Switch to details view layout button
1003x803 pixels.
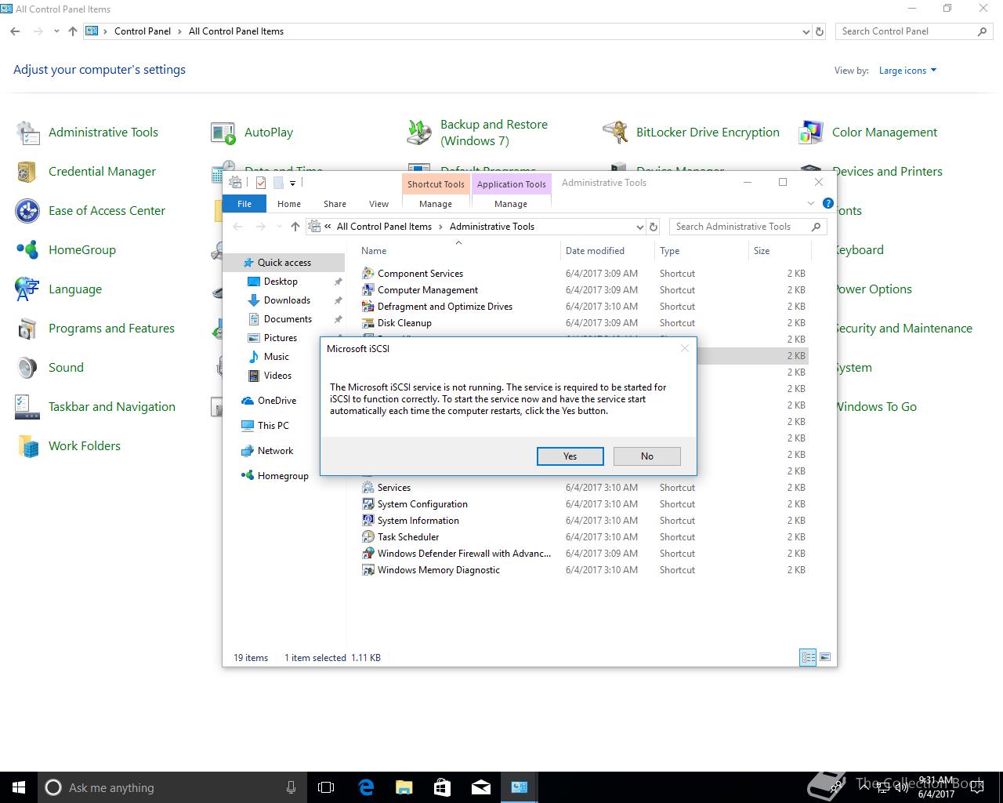click(x=808, y=657)
